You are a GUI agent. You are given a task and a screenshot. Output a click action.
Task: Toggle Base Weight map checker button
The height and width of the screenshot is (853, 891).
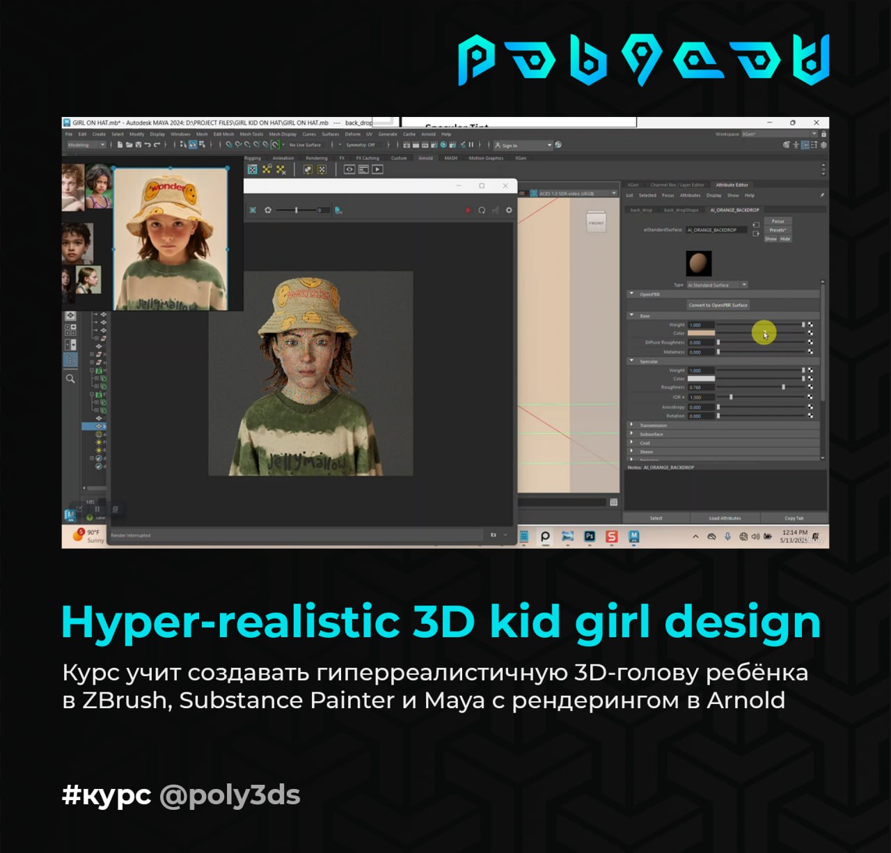[810, 325]
